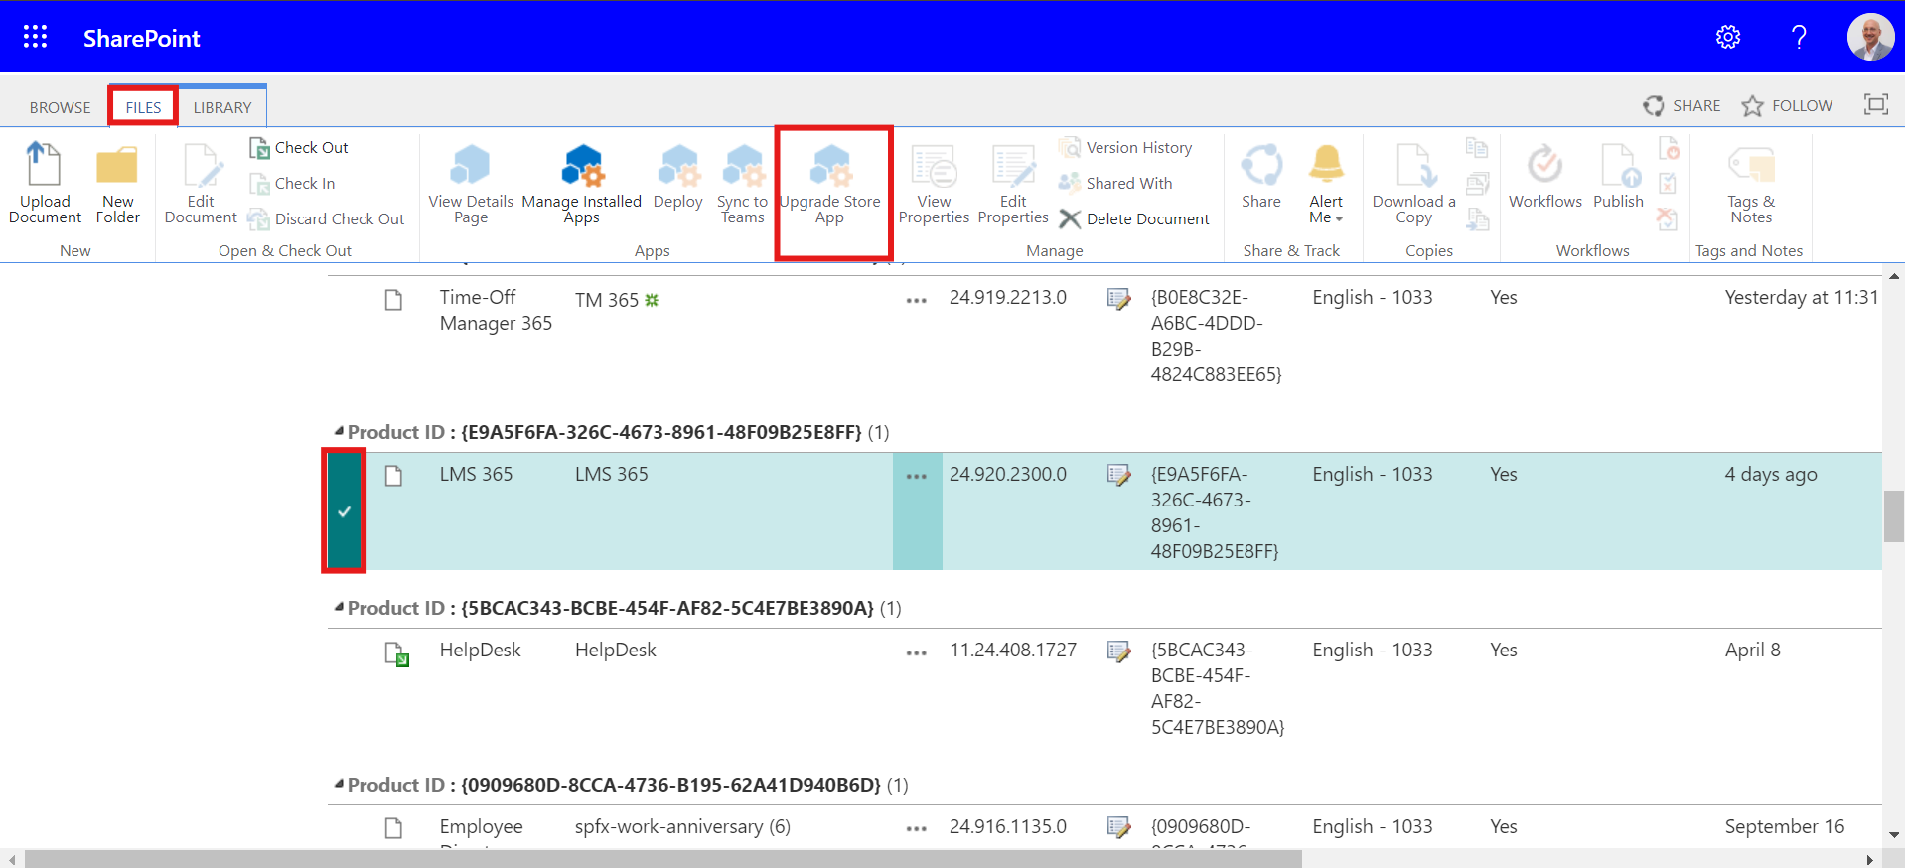Switch to the FILES tab
This screenshot has width=1905, height=868.
[143, 107]
